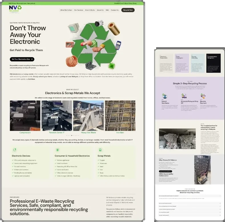Image resolution: width=225 pixels, height=222 pixels.
Task: Click the green microchip illustration
Action: pos(111,66)
